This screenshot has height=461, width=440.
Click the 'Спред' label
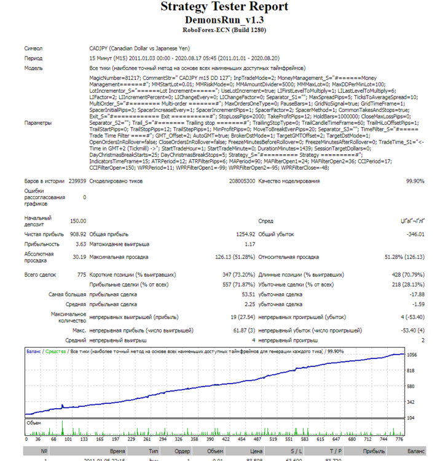click(265, 221)
